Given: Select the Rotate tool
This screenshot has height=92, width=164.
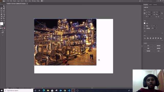Looking at the screenshot, I should (4, 12).
